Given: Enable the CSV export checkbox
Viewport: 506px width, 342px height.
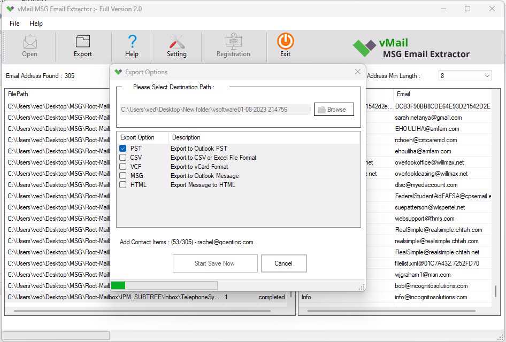Looking at the screenshot, I should pos(122,157).
